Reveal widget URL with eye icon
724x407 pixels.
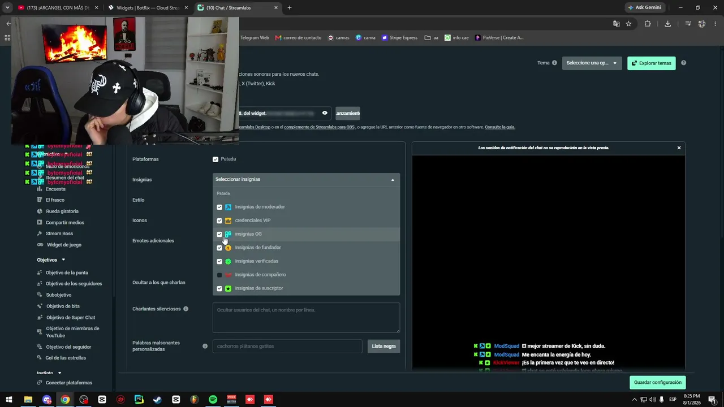tap(325, 113)
